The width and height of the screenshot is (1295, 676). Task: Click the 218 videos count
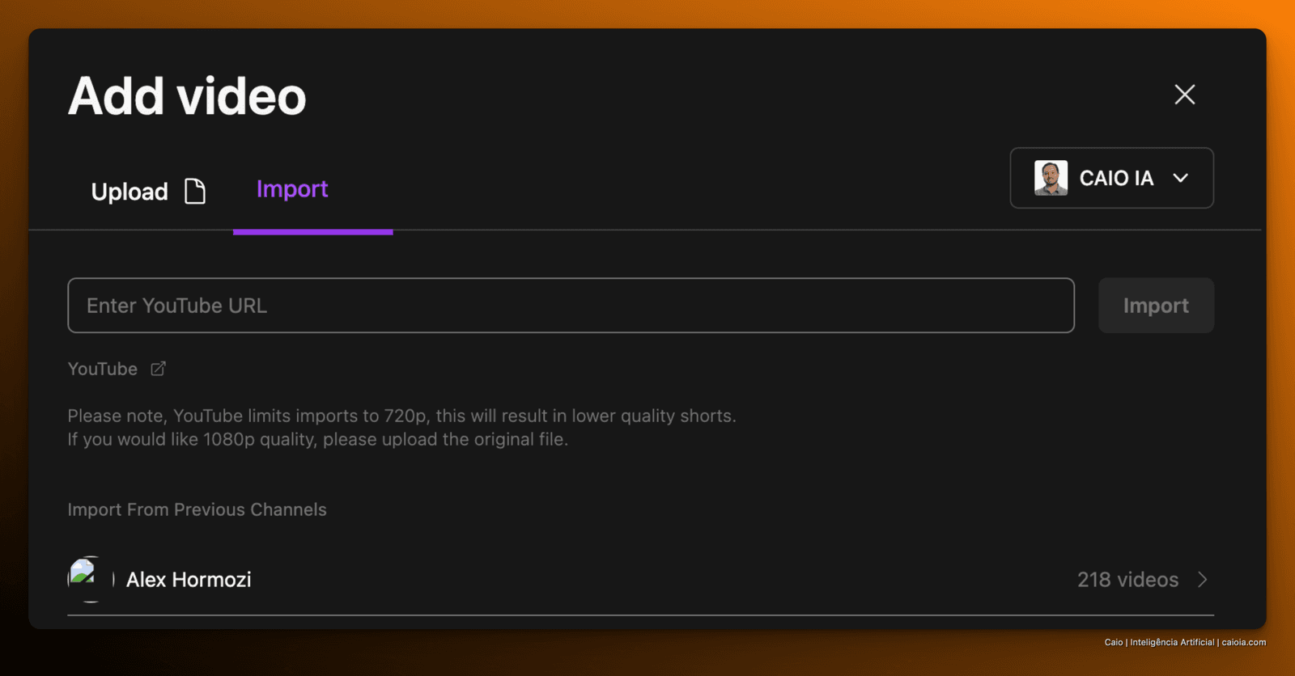pos(1127,580)
